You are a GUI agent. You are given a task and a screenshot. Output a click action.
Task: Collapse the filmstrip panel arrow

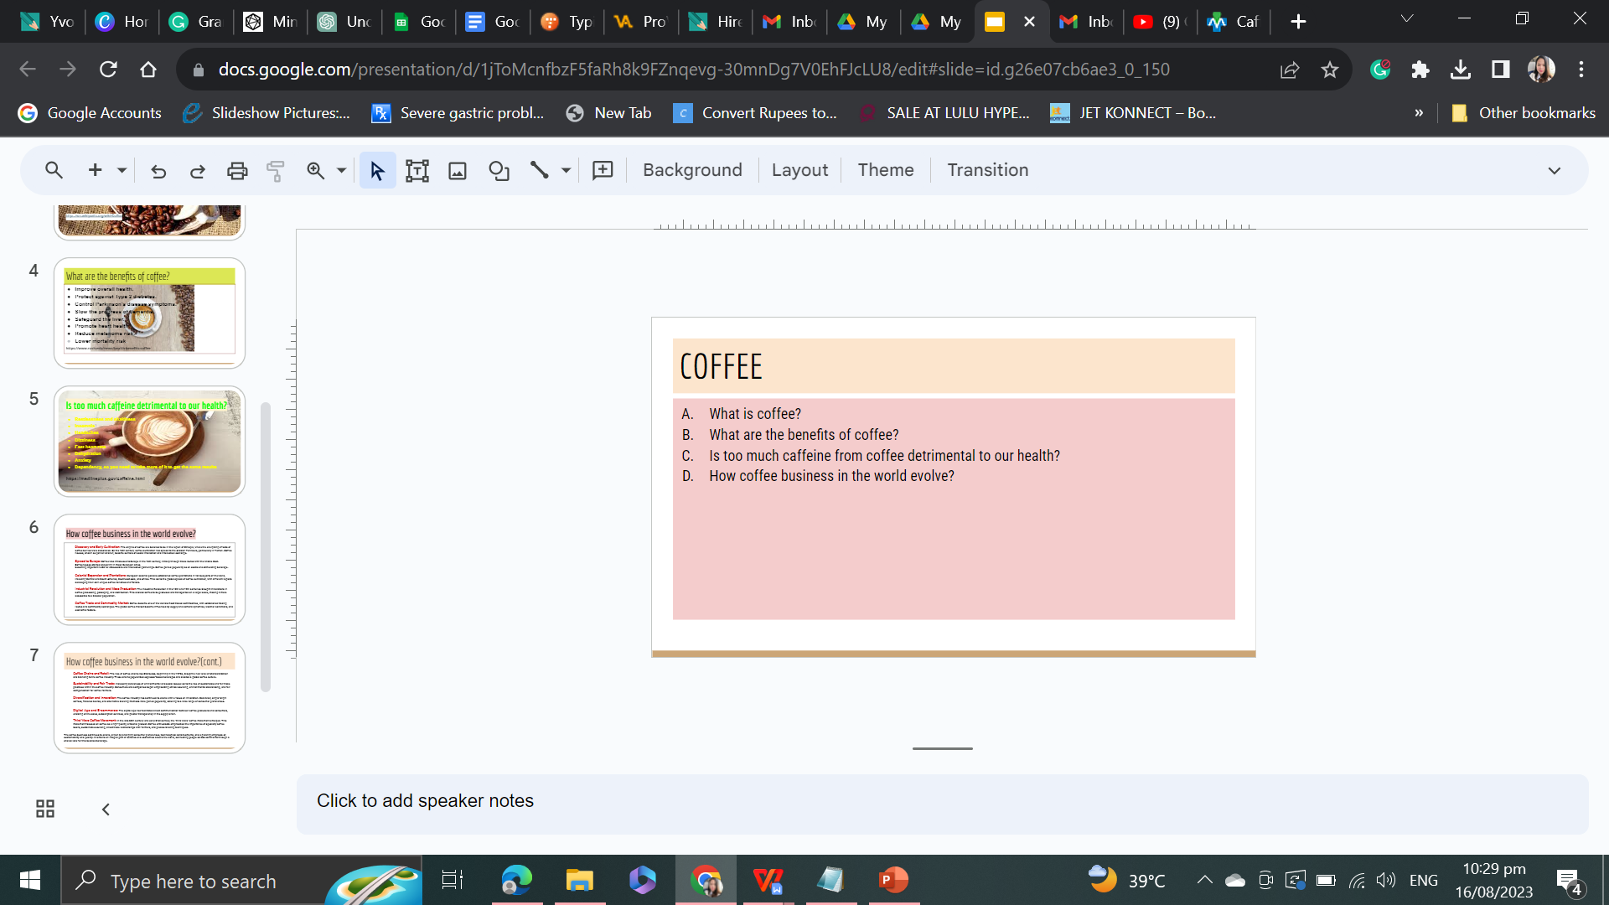tap(106, 809)
